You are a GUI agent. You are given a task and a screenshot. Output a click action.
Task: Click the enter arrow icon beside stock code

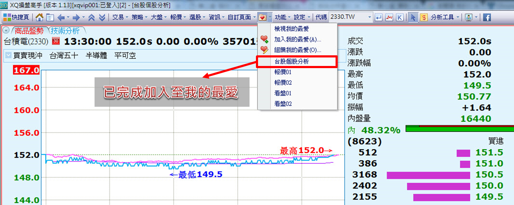pos(379,17)
